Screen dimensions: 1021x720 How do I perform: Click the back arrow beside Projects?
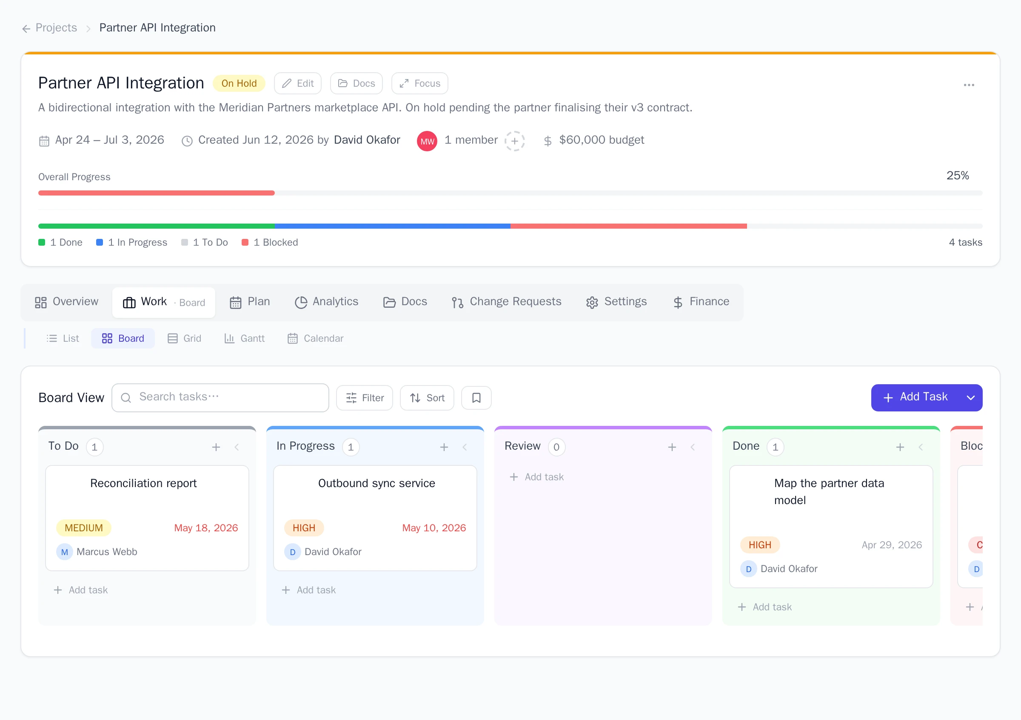coord(26,28)
